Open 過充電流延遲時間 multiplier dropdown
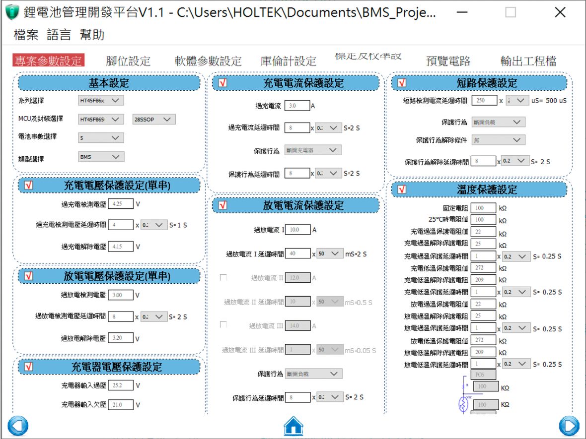This screenshot has height=439, width=586. (328, 127)
